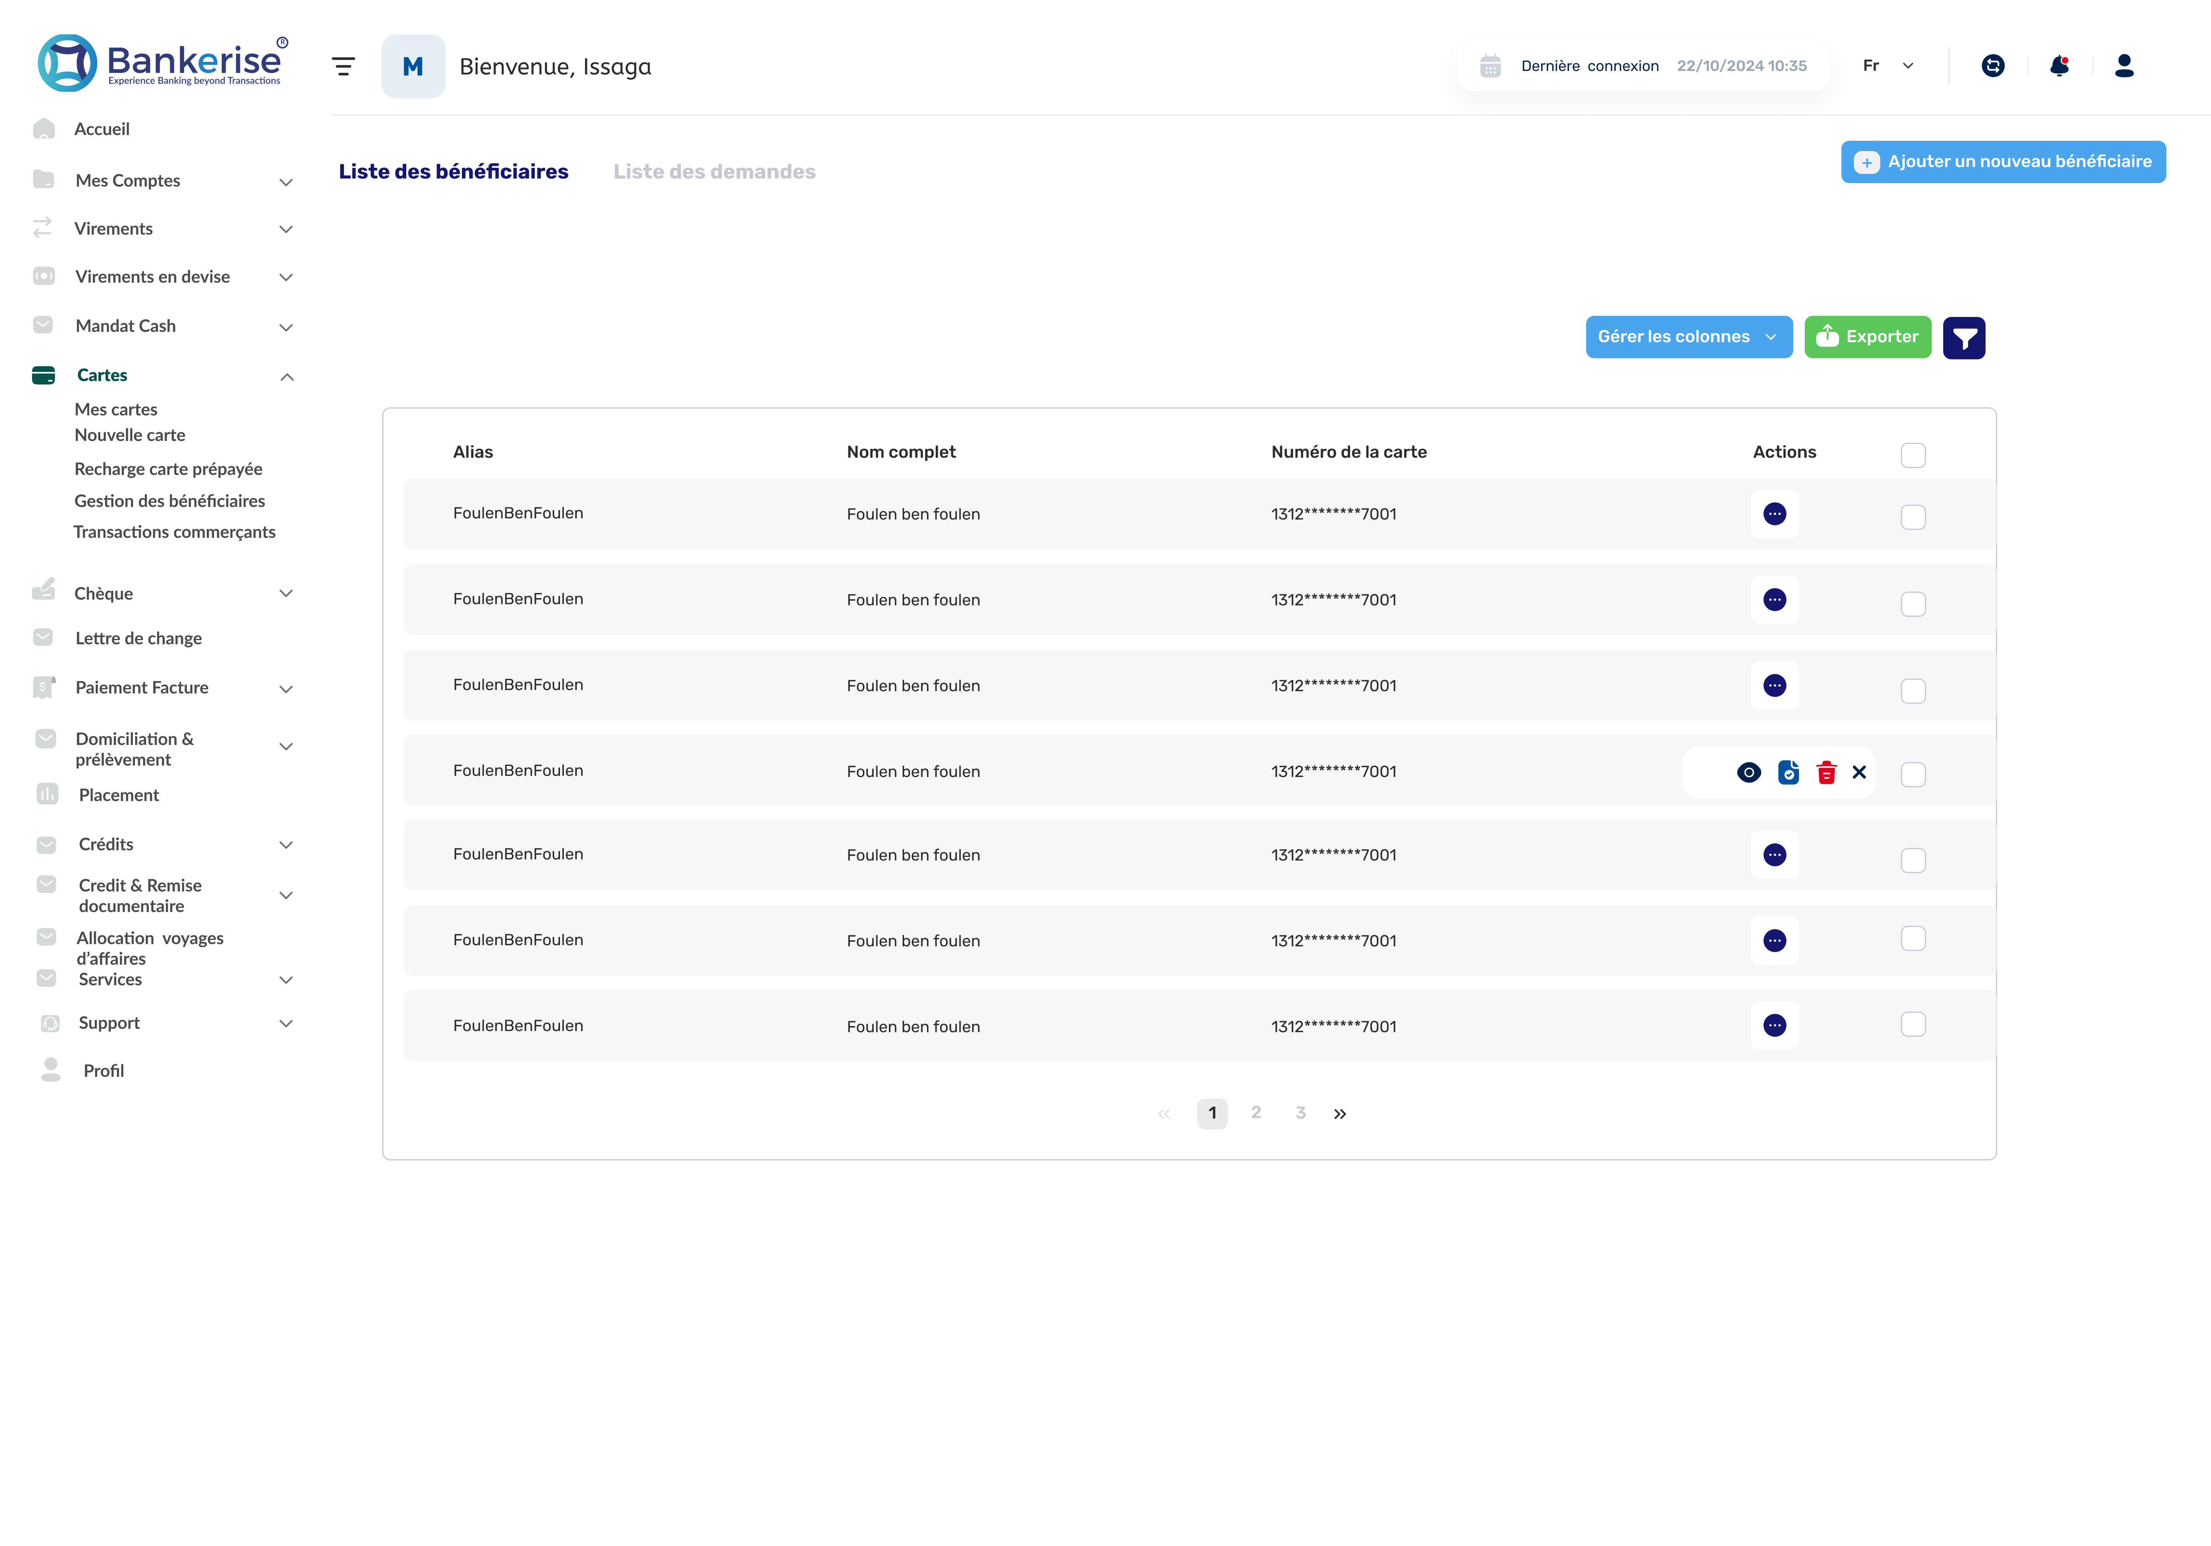Click Ajouter un nouveau bénéficiaire button
Screen dimensions: 2211x1546
coord(2003,162)
